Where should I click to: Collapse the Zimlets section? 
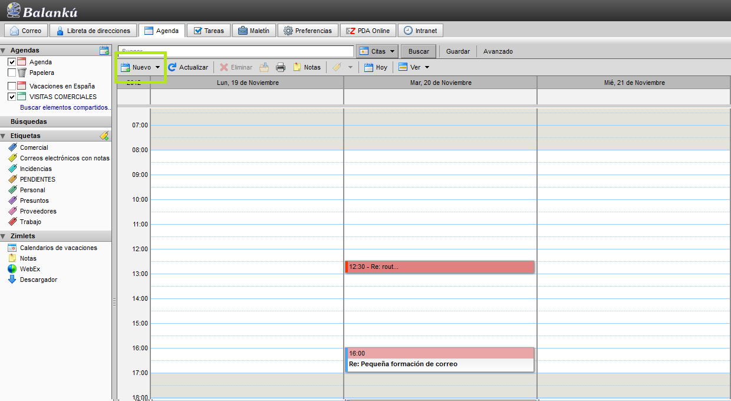pyautogui.click(x=3, y=236)
